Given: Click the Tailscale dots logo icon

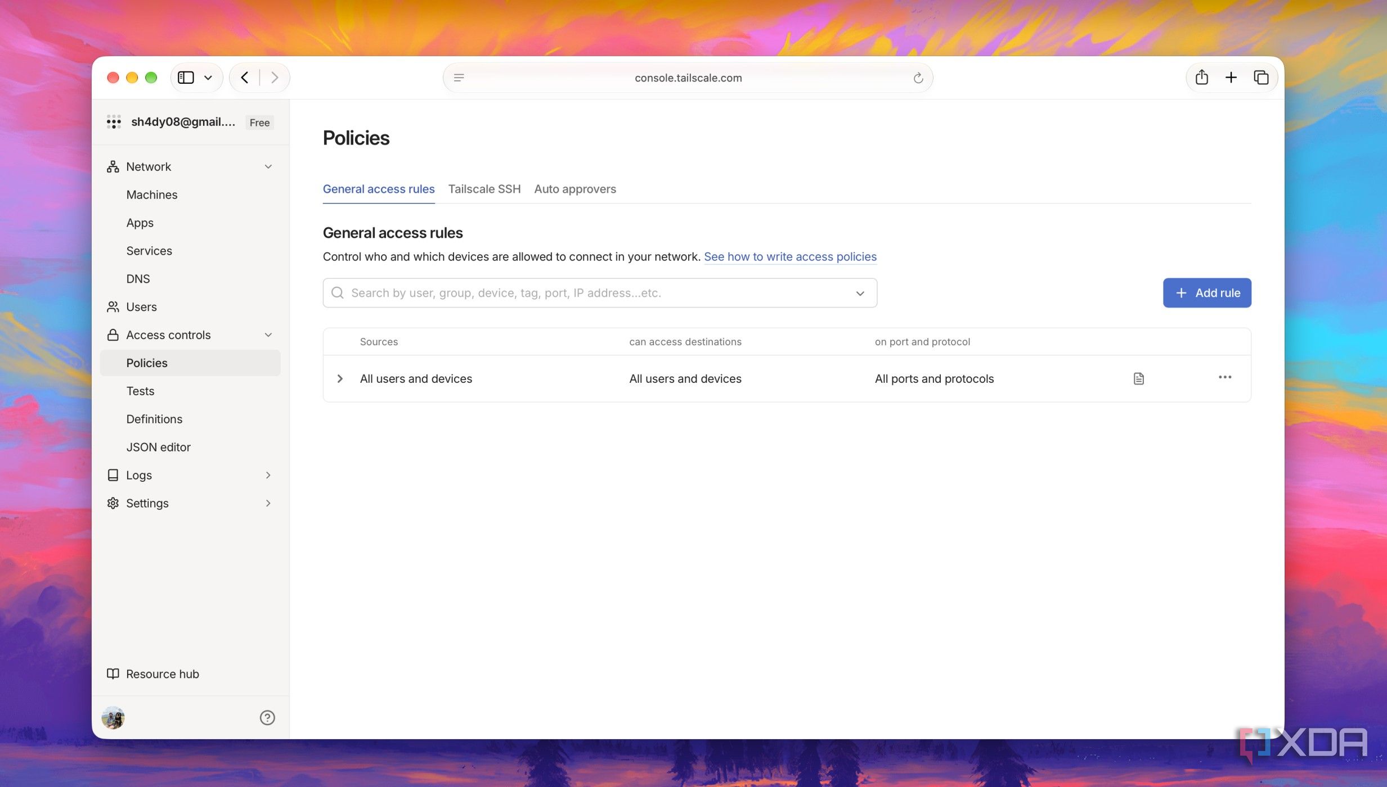Looking at the screenshot, I should [x=114, y=122].
